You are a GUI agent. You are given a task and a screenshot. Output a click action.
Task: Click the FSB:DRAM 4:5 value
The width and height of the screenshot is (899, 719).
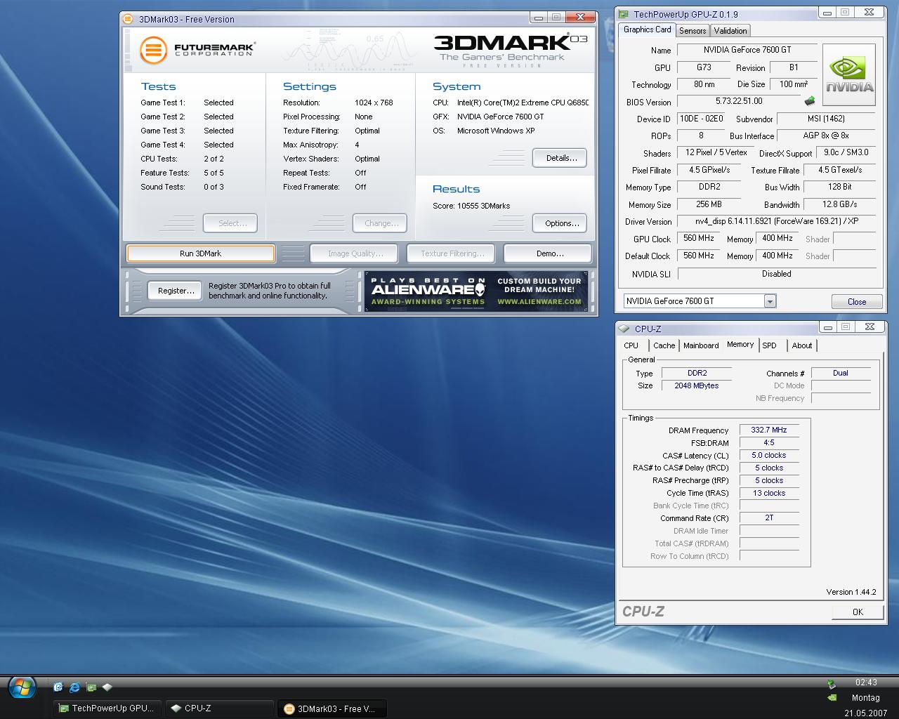(x=768, y=442)
